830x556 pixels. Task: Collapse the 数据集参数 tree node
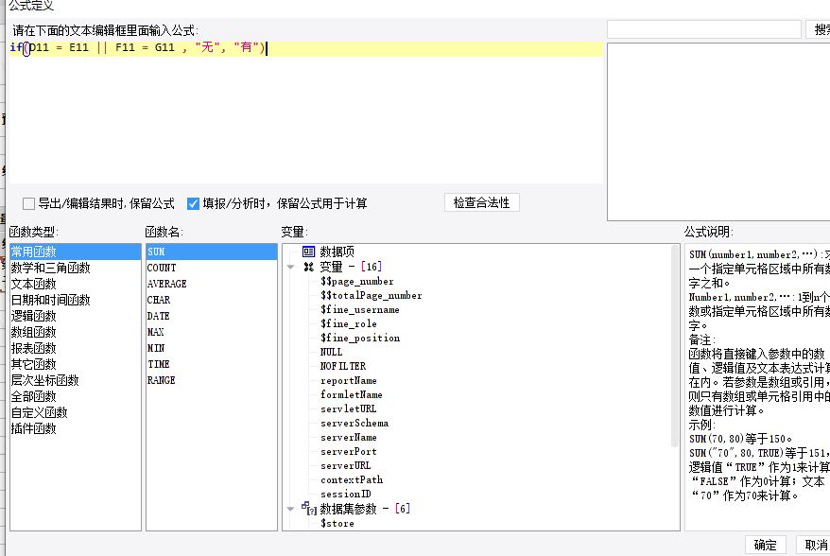coord(291,509)
